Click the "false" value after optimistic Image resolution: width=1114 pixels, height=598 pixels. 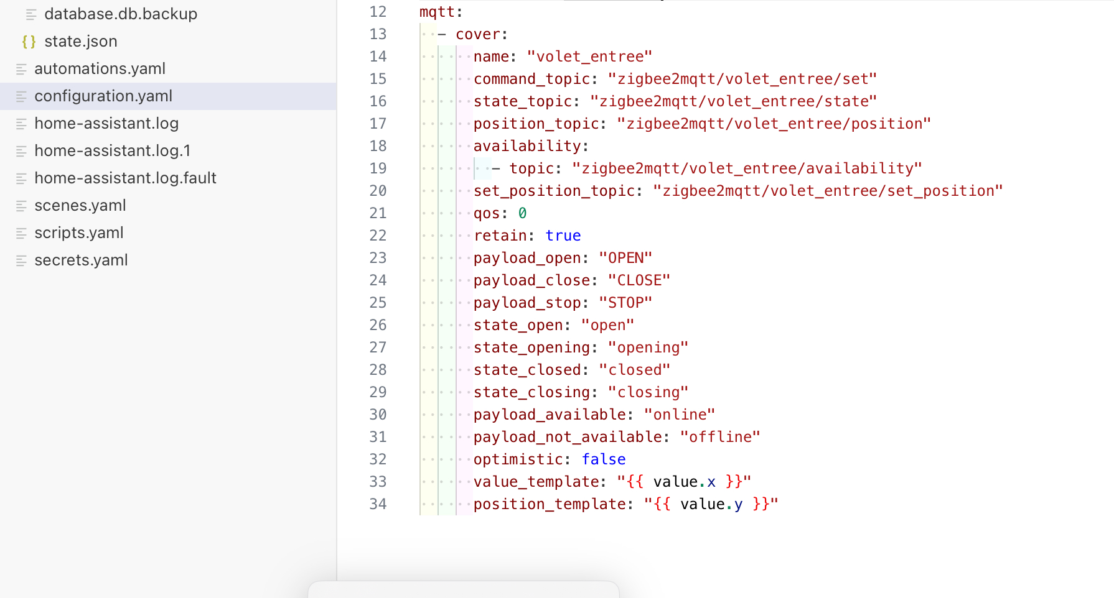tap(603, 459)
